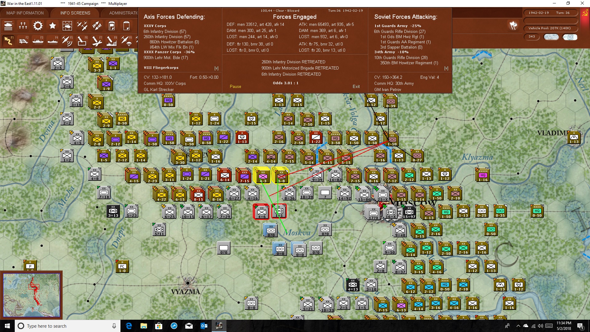Image resolution: width=590 pixels, height=332 pixels.
Task: Switch to MAP INFORMATION tab
Action: [25, 13]
